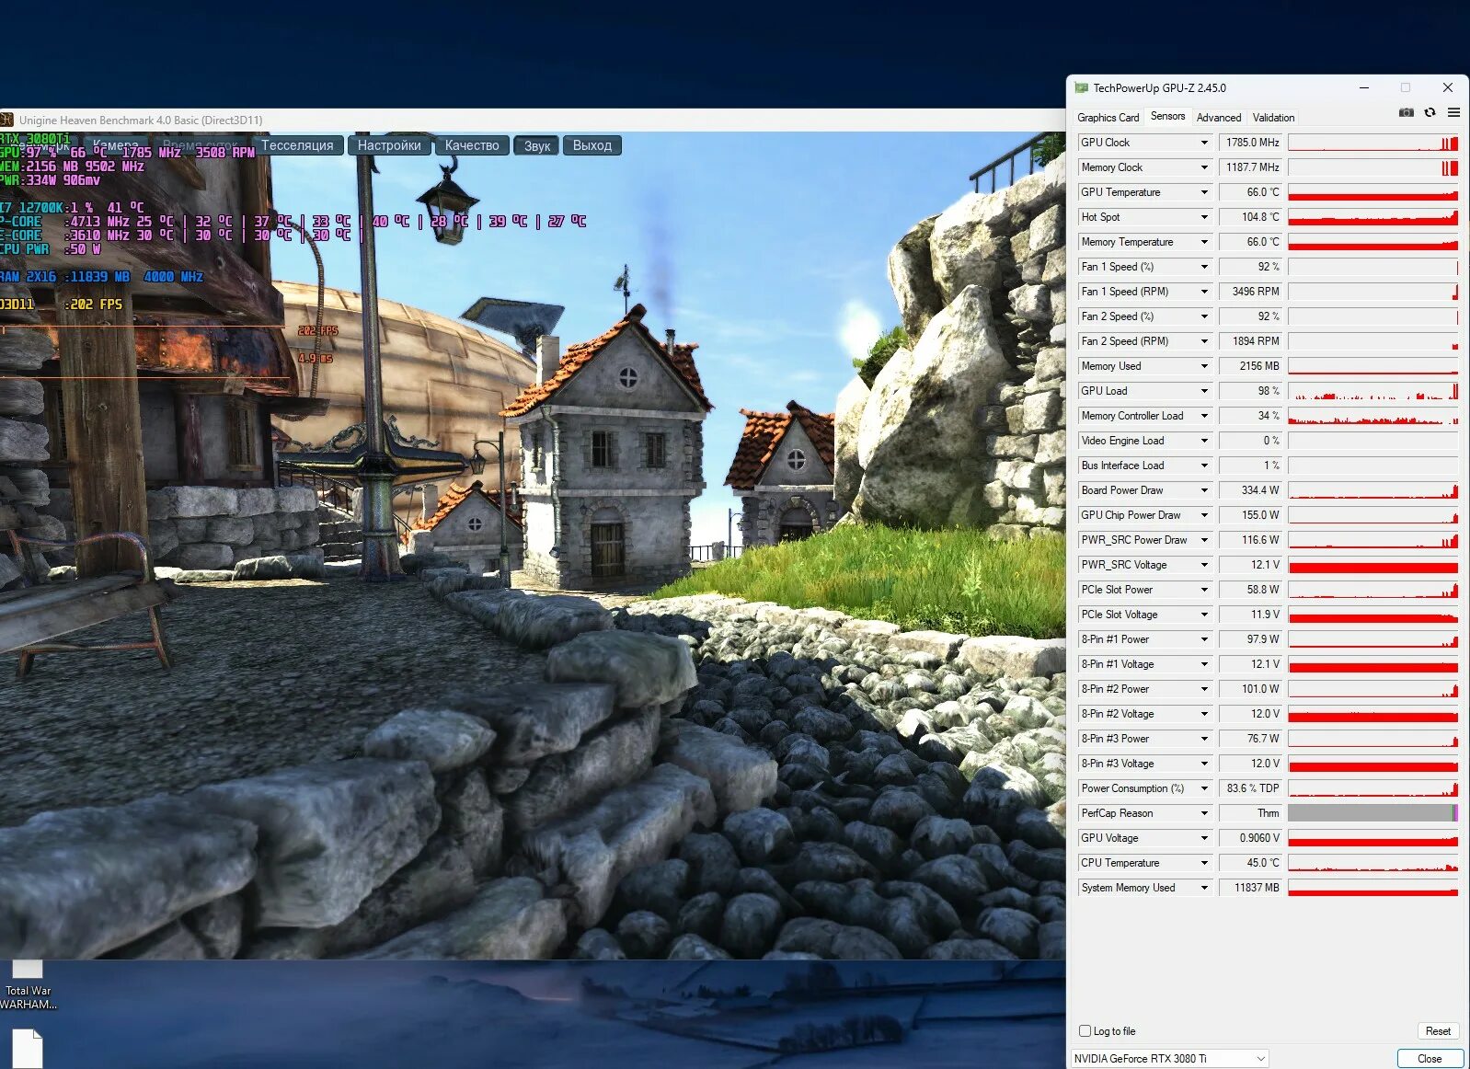The image size is (1470, 1069).
Task: Click the GPU-Z screenshot camera icon
Action: pos(1406,112)
